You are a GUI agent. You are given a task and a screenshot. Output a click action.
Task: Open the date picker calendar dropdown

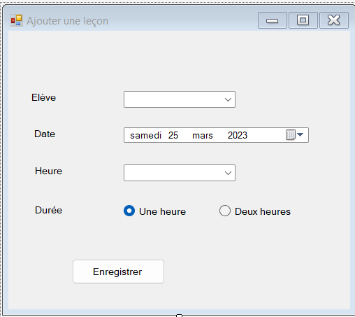pos(295,135)
